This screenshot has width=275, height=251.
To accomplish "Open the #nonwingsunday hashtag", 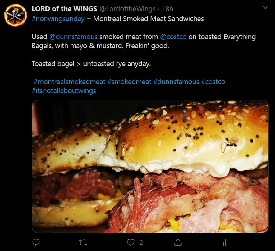I will click(x=58, y=19).
